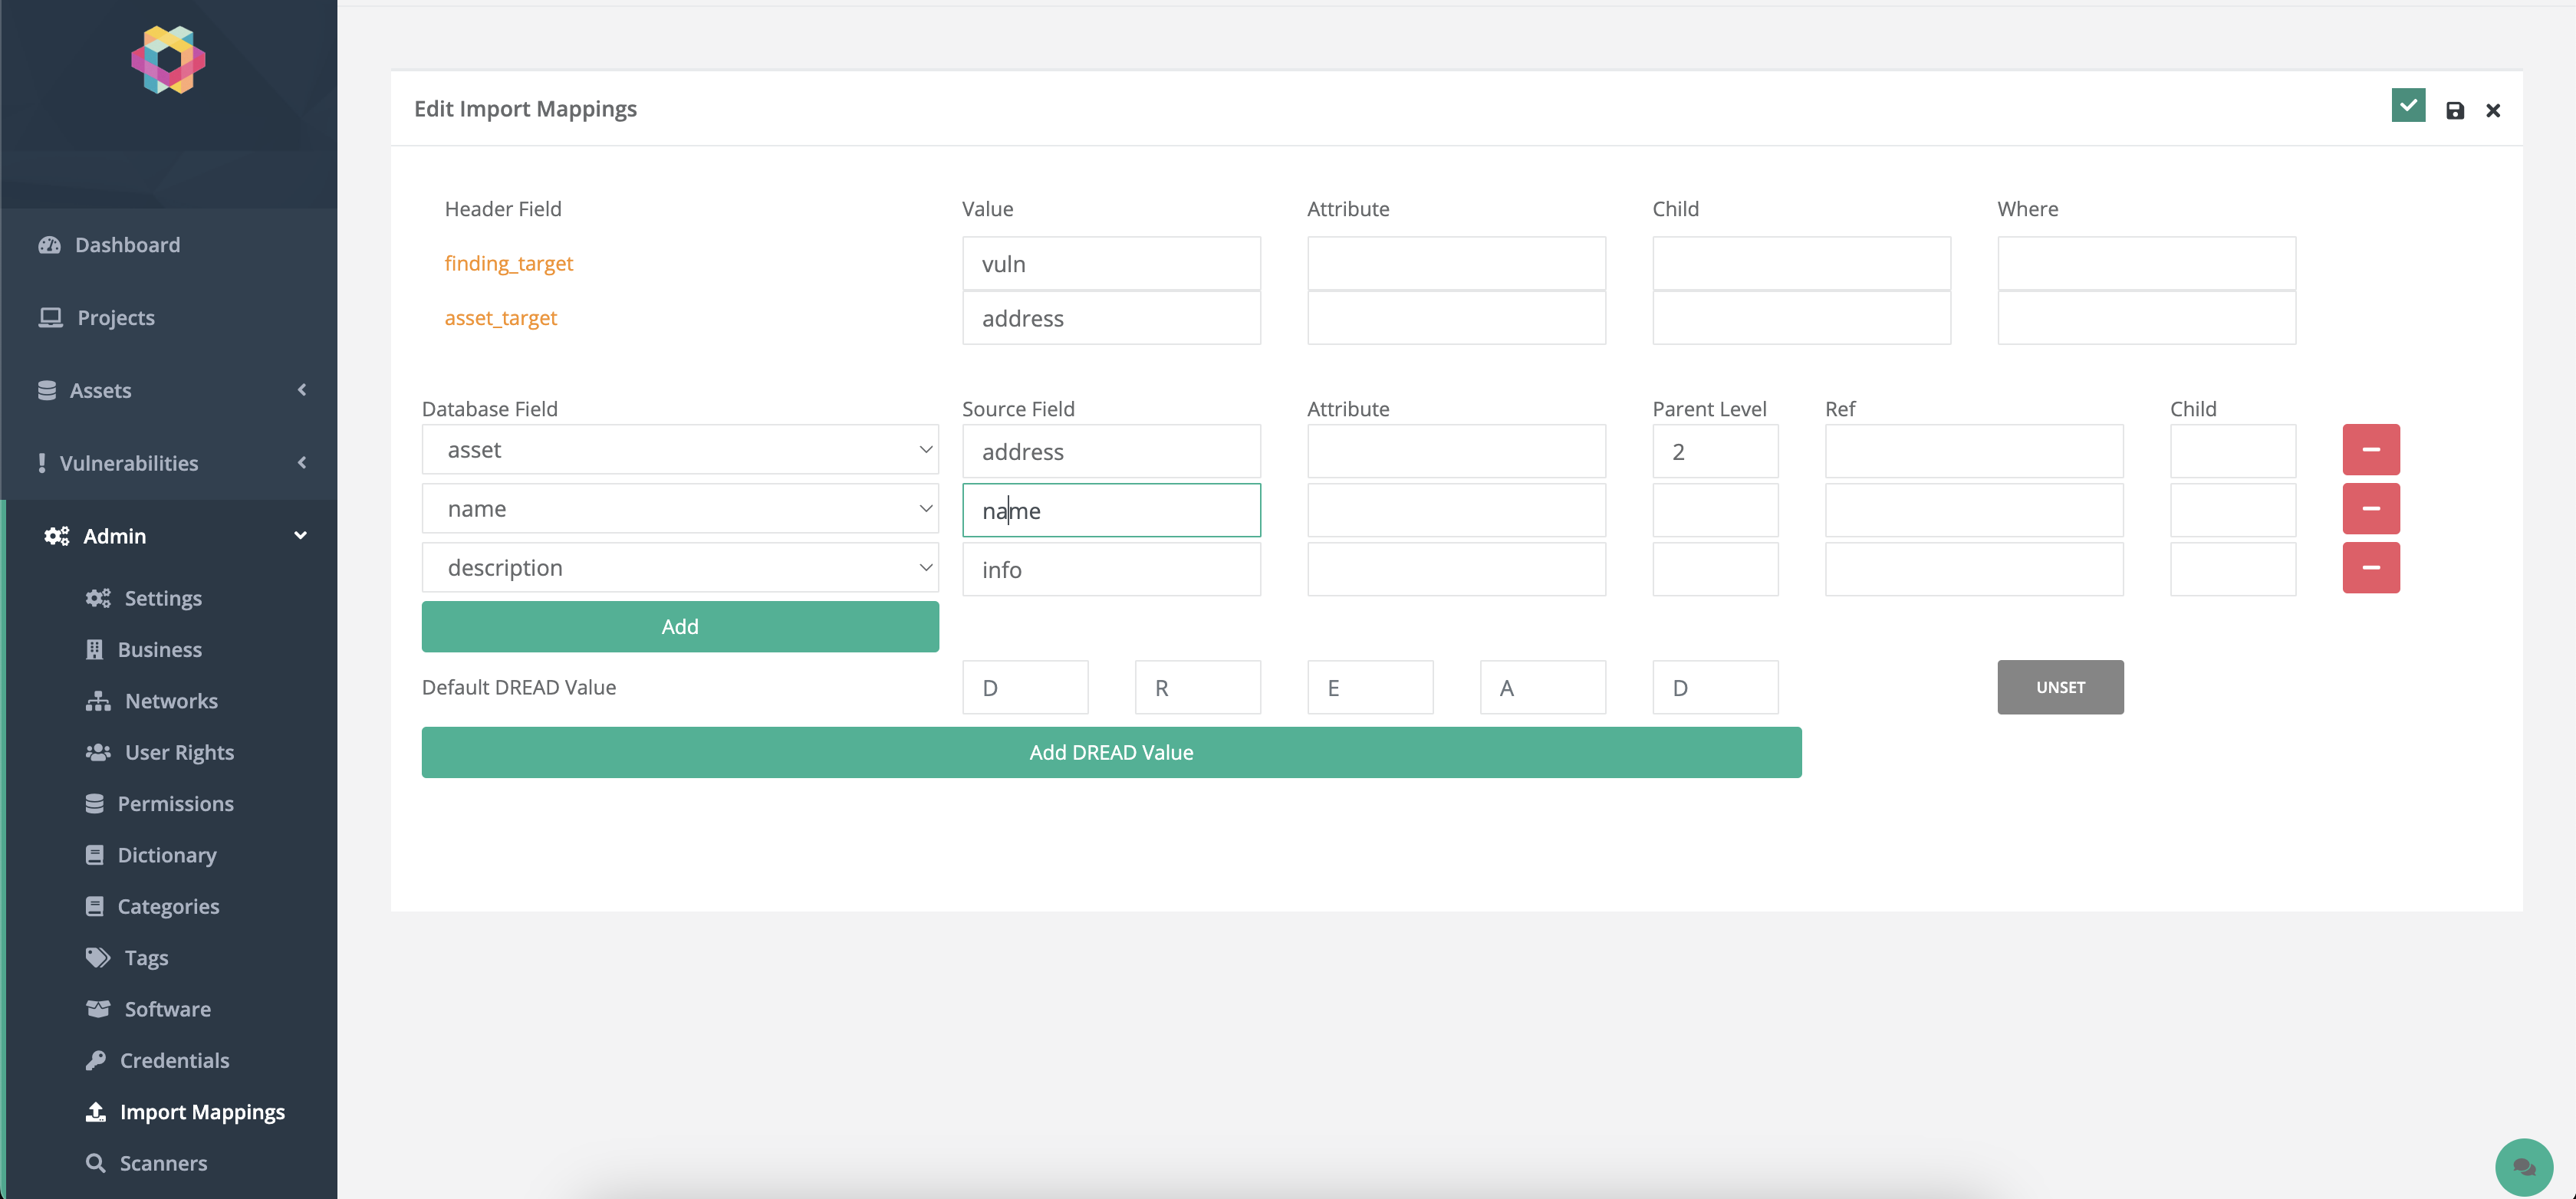
Task: Click the Settings cogs icon
Action: click(98, 598)
